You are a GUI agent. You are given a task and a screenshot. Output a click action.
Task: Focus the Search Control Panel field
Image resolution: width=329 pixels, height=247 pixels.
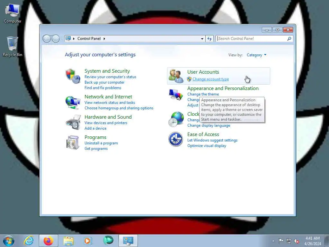pos(252,39)
